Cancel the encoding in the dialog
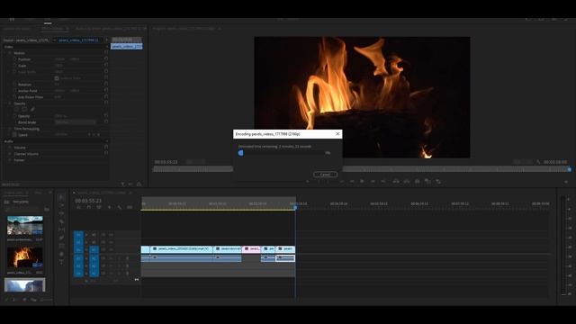Viewport: 576px width, 324px height. [x=325, y=175]
